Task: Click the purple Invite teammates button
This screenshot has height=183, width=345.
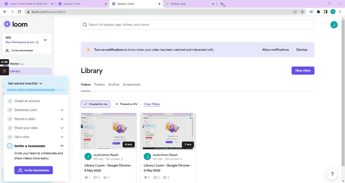Action: tap(34, 170)
